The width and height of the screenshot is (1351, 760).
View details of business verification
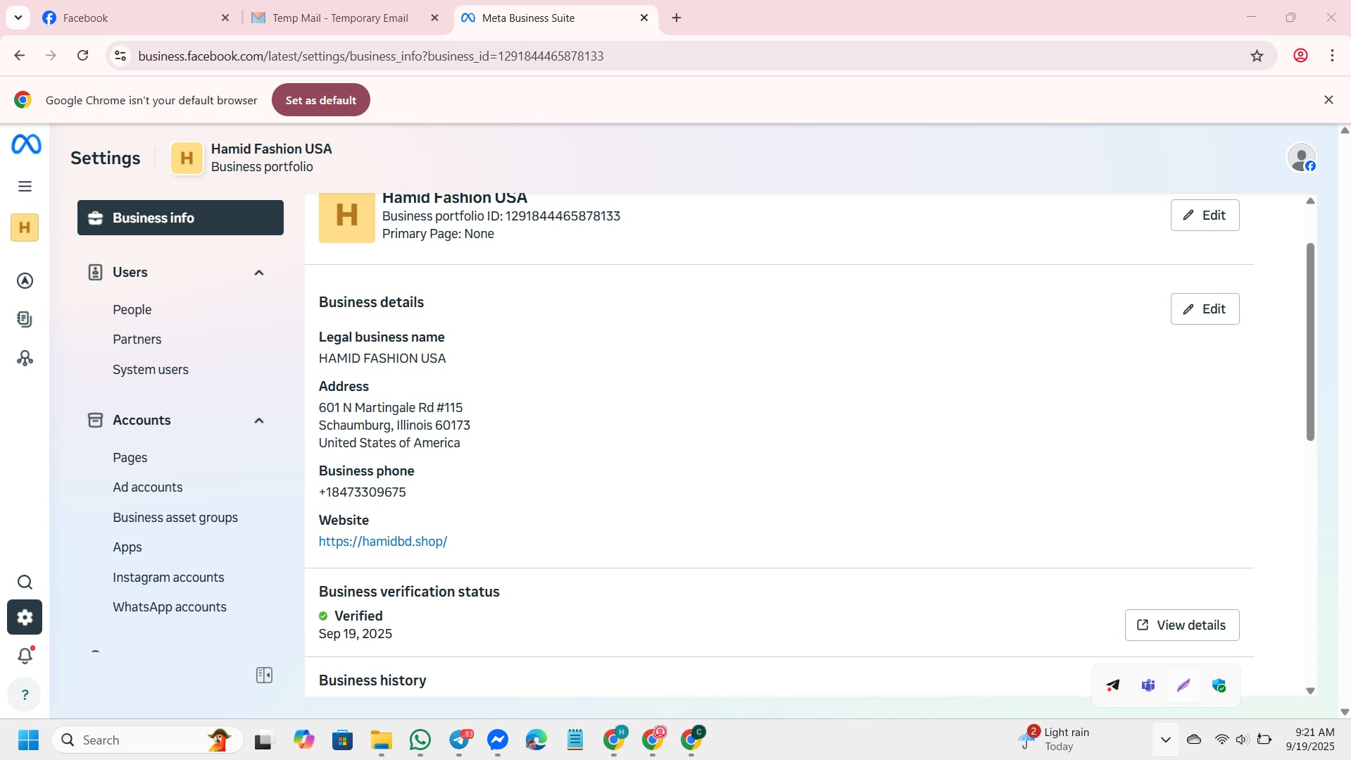[x=1182, y=625]
